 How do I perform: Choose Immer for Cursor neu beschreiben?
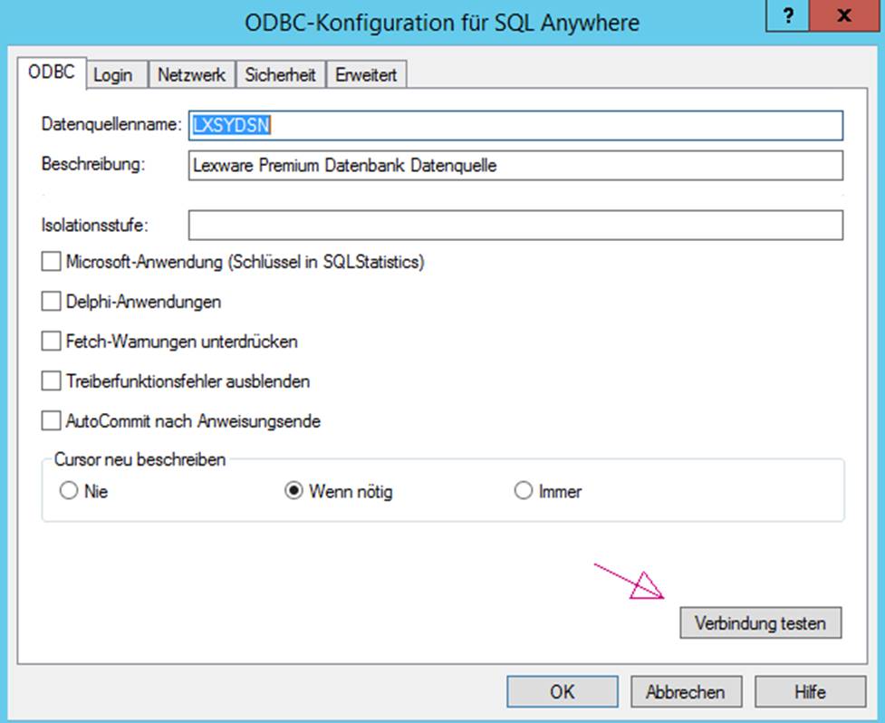click(523, 490)
